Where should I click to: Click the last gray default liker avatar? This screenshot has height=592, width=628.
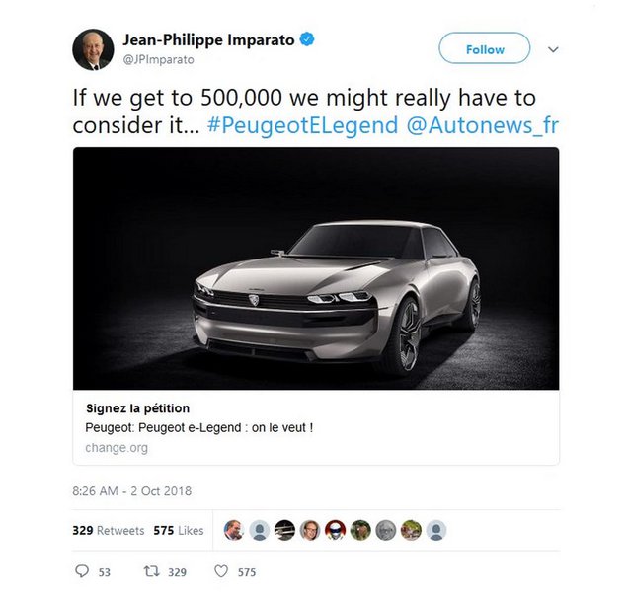(x=436, y=530)
